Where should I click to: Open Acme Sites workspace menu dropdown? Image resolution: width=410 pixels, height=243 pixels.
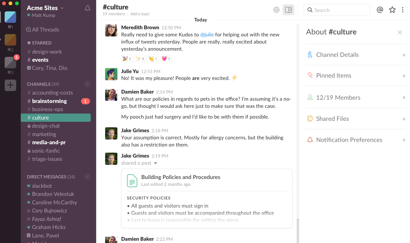point(45,8)
